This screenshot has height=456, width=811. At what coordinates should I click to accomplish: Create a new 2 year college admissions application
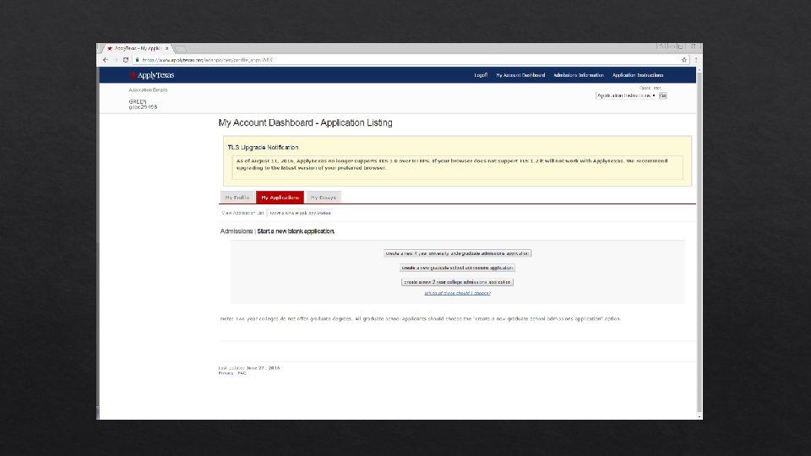coord(457,282)
